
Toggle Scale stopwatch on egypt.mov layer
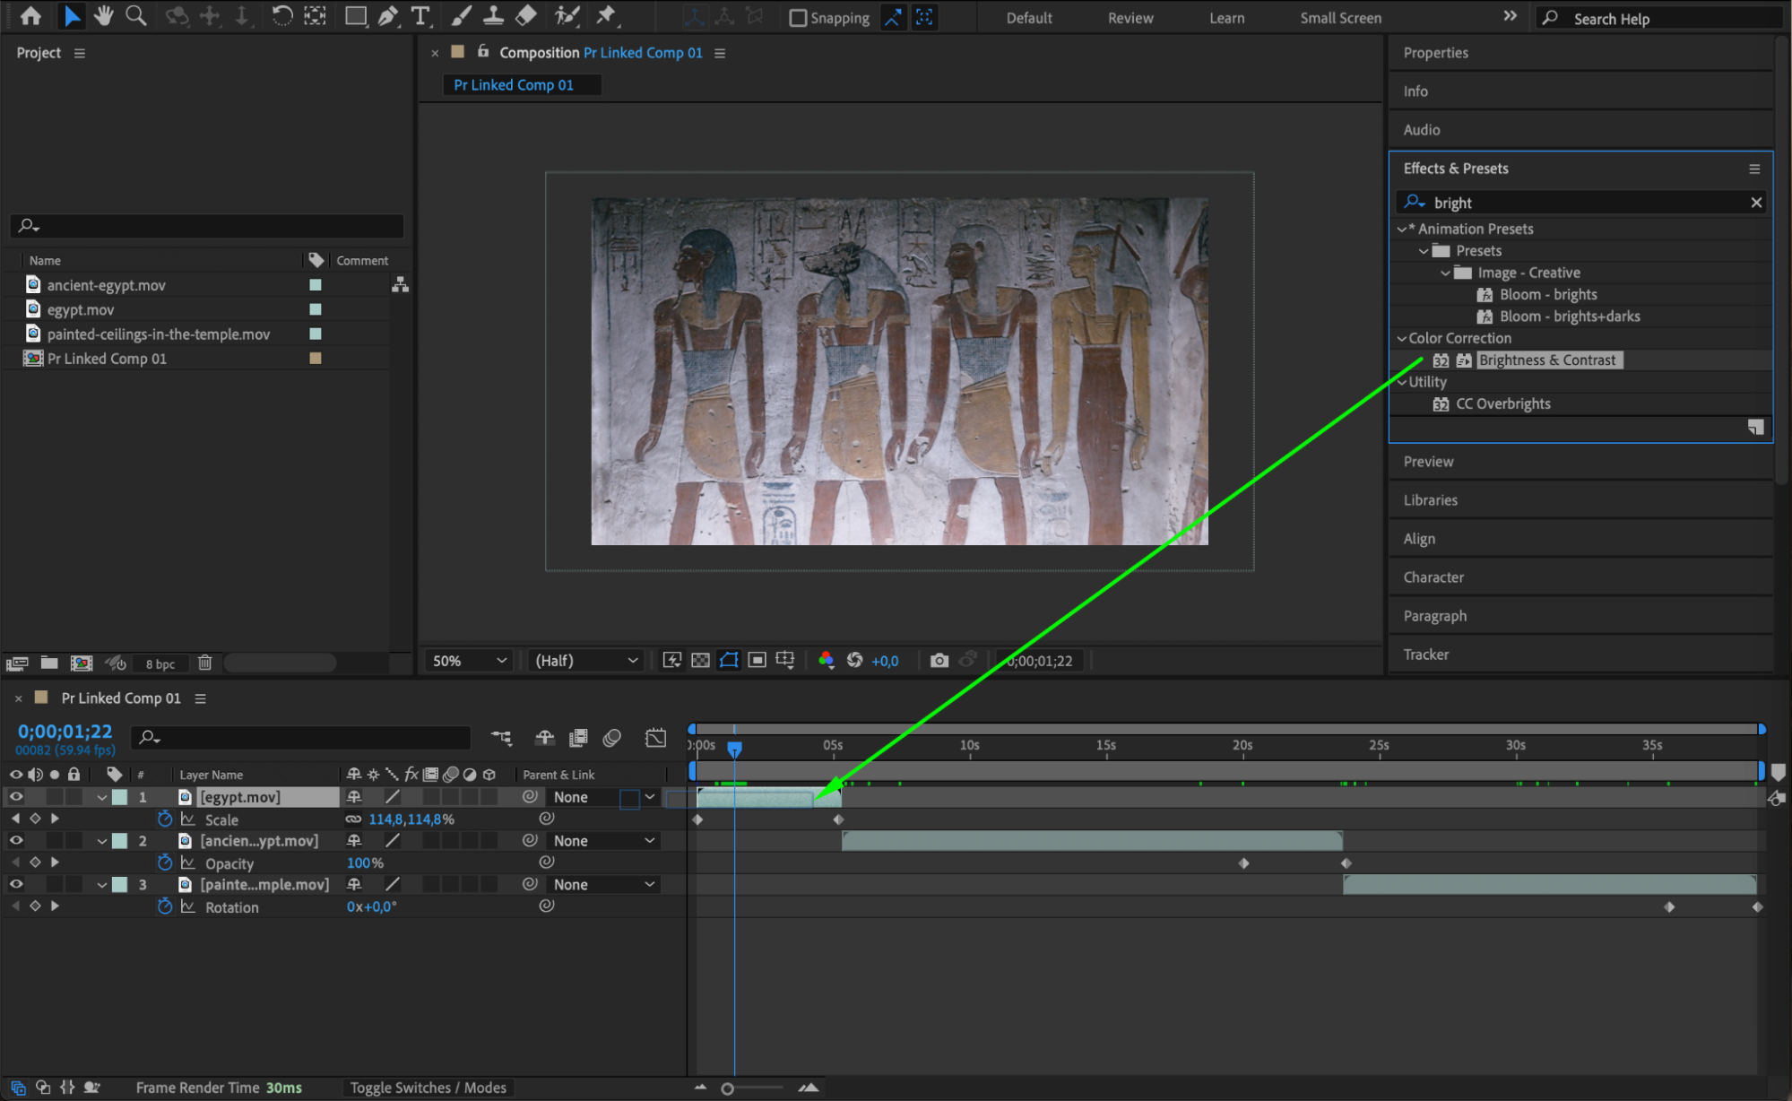[x=164, y=819]
